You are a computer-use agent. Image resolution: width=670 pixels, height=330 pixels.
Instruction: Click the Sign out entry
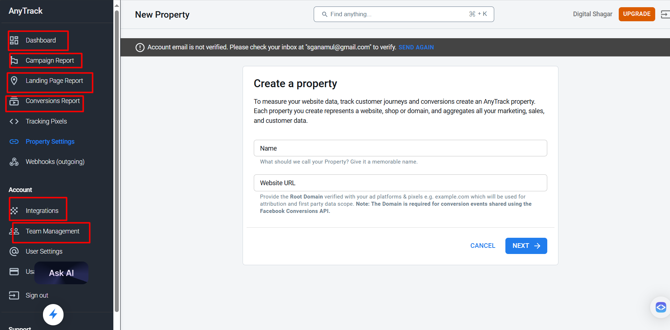pyautogui.click(x=37, y=295)
